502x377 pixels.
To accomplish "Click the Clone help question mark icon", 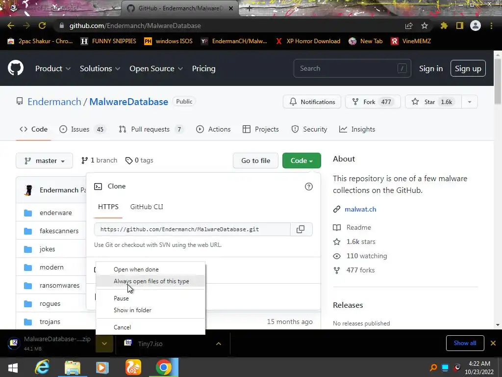I will pyautogui.click(x=309, y=187).
